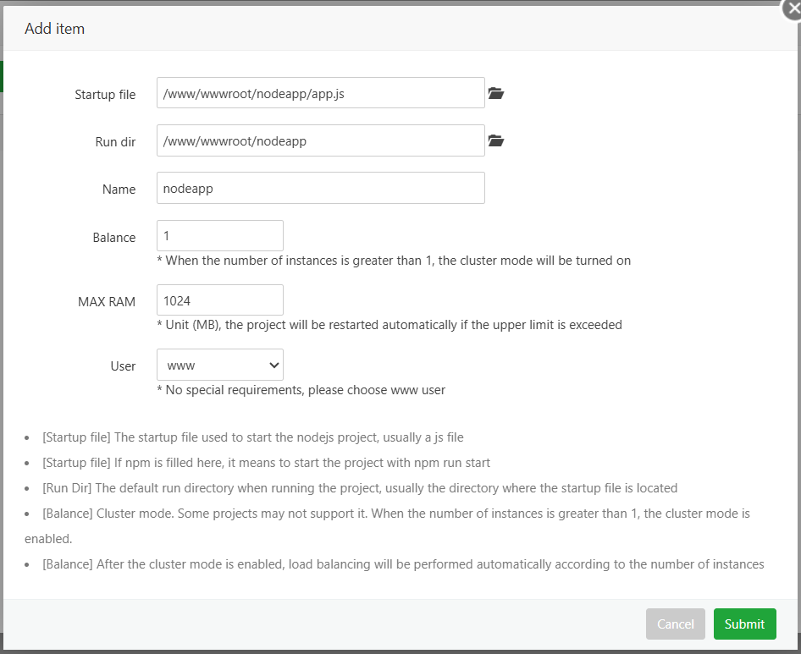Select www from the User dropdown
The height and width of the screenshot is (654, 801).
(219, 364)
